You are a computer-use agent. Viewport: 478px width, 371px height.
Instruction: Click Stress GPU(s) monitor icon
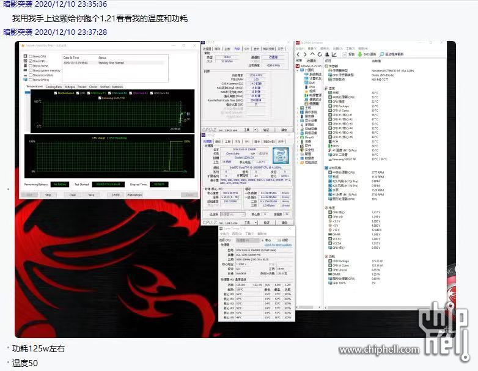(25, 79)
